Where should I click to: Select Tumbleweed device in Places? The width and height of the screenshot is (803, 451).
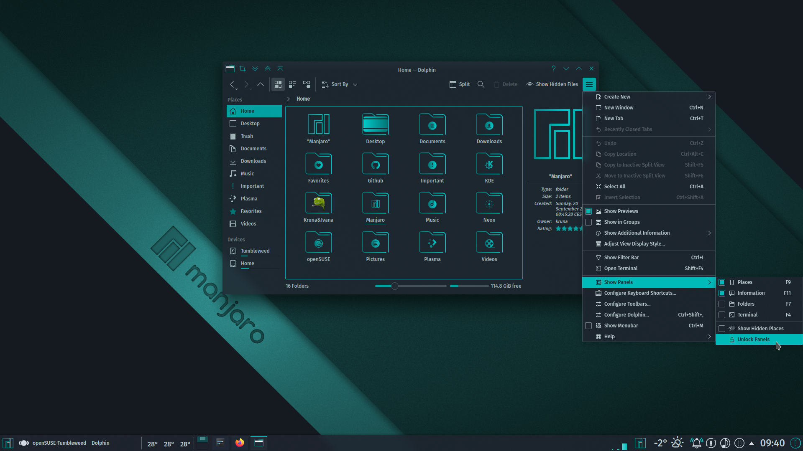click(254, 251)
